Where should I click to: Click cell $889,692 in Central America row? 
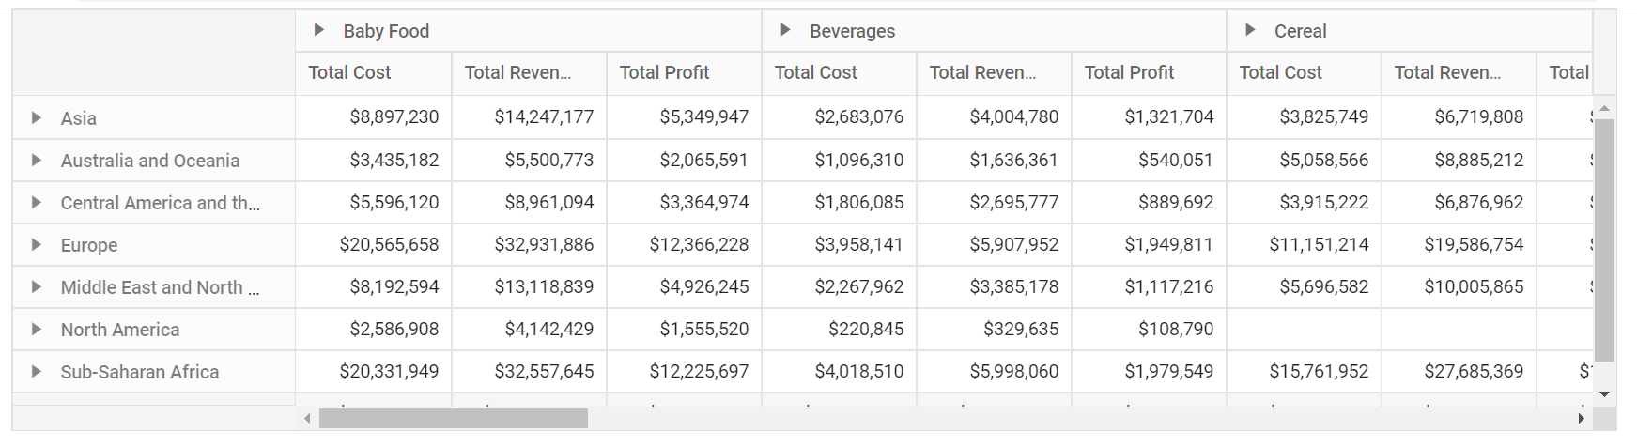coord(1149,202)
